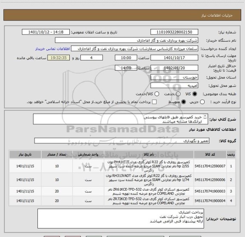This screenshot has height=237, width=245.
Task: Click the RH313VADT compressor product name
Action: pyautogui.click(x=149, y=180)
